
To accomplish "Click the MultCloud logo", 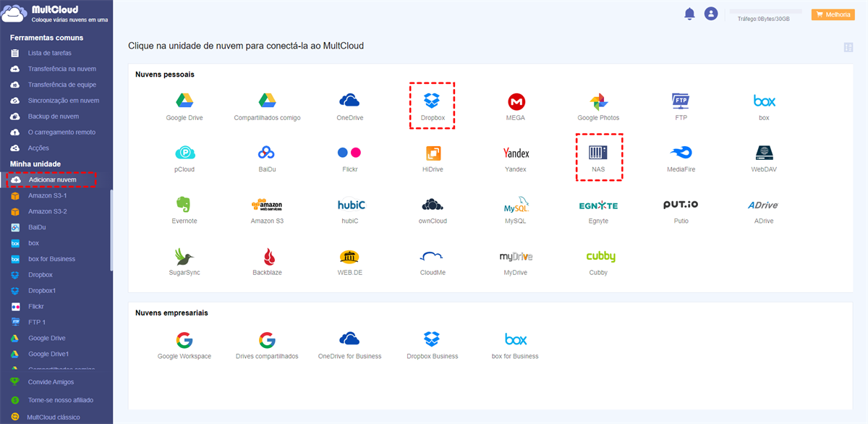I will 56,14.
